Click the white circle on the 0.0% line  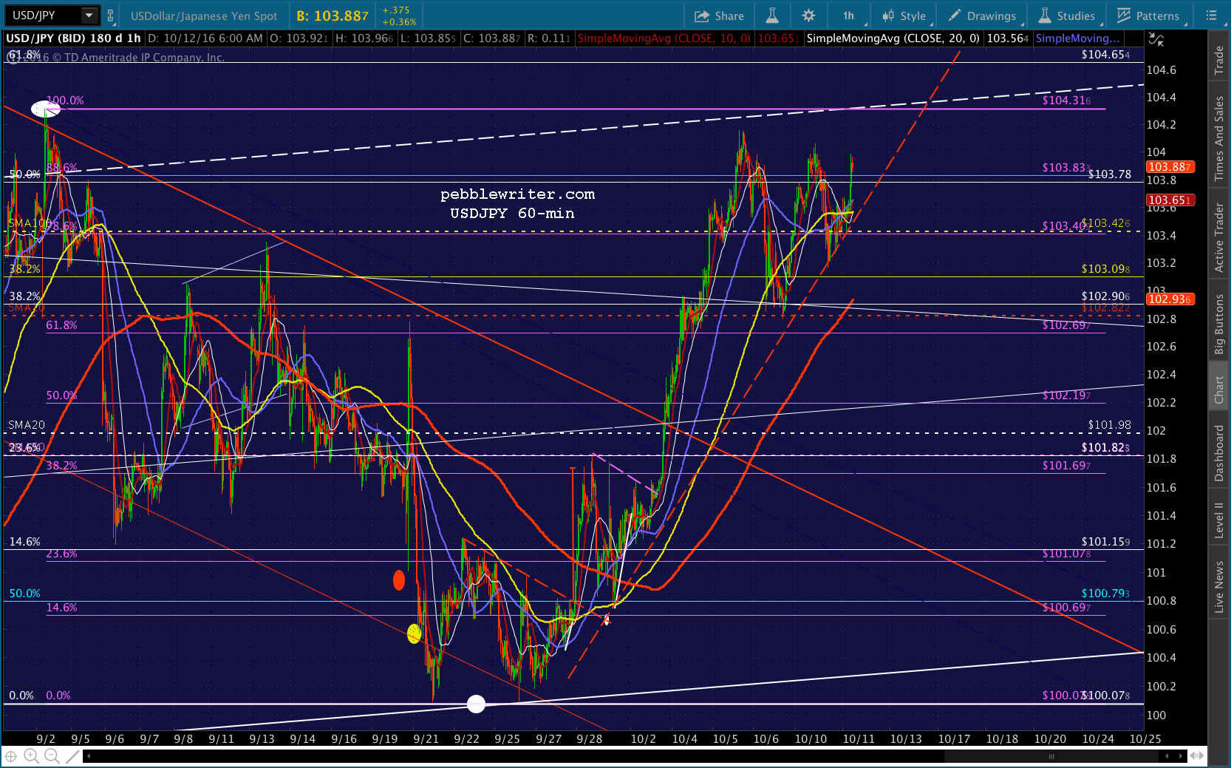click(x=477, y=704)
